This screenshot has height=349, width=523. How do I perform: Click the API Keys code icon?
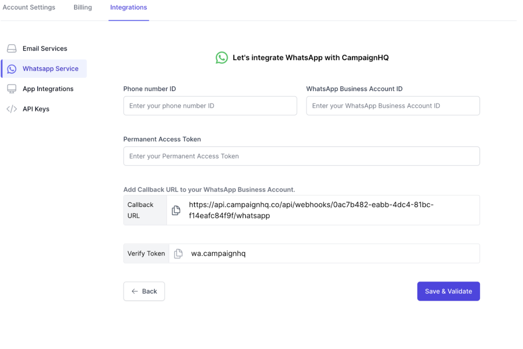tap(12, 109)
